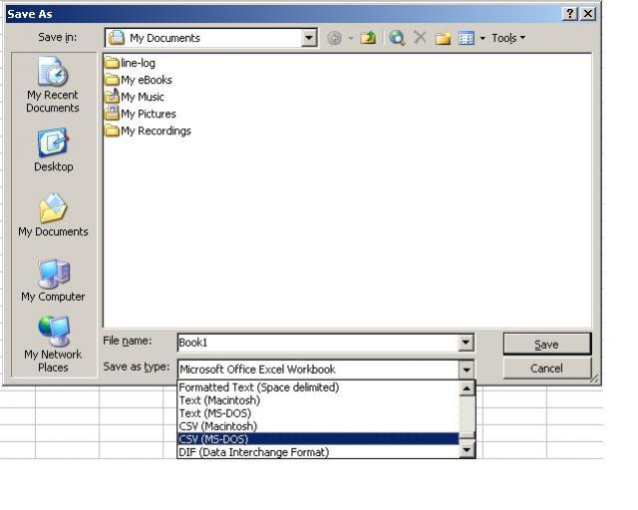This screenshot has height=510, width=638.
Task: Click the Save button
Action: (546, 344)
